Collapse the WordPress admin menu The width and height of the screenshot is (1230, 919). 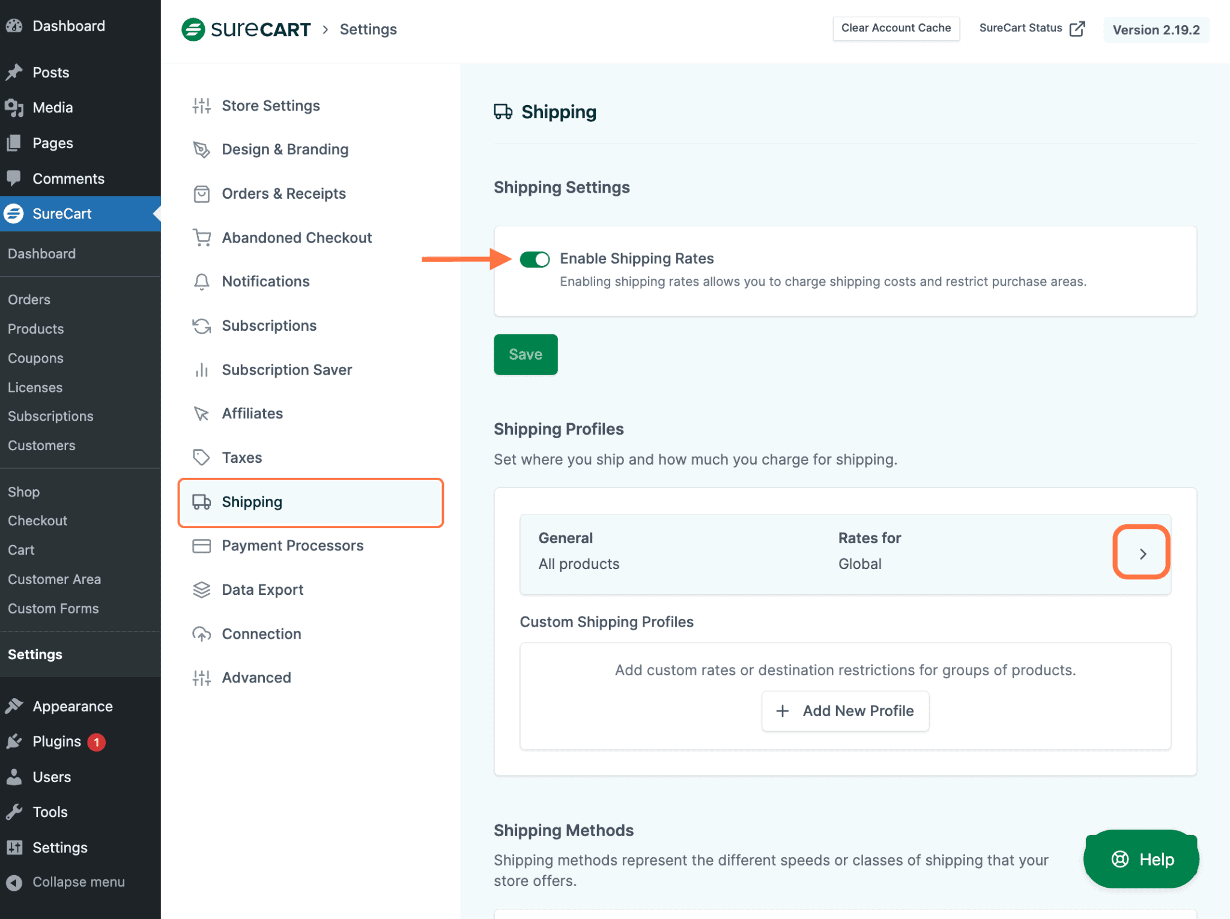point(66,882)
